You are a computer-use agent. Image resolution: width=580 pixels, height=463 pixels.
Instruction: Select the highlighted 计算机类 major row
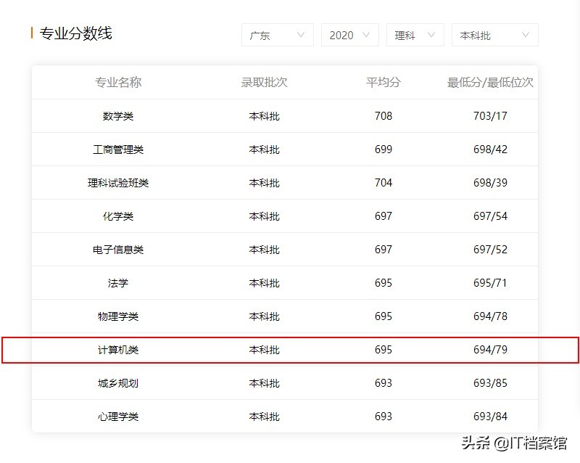pos(117,350)
